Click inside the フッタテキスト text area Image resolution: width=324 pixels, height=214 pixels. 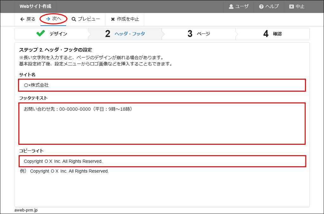point(162,124)
